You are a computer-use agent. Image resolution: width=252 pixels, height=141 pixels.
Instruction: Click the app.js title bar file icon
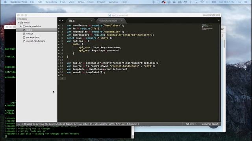click(x=109, y=15)
